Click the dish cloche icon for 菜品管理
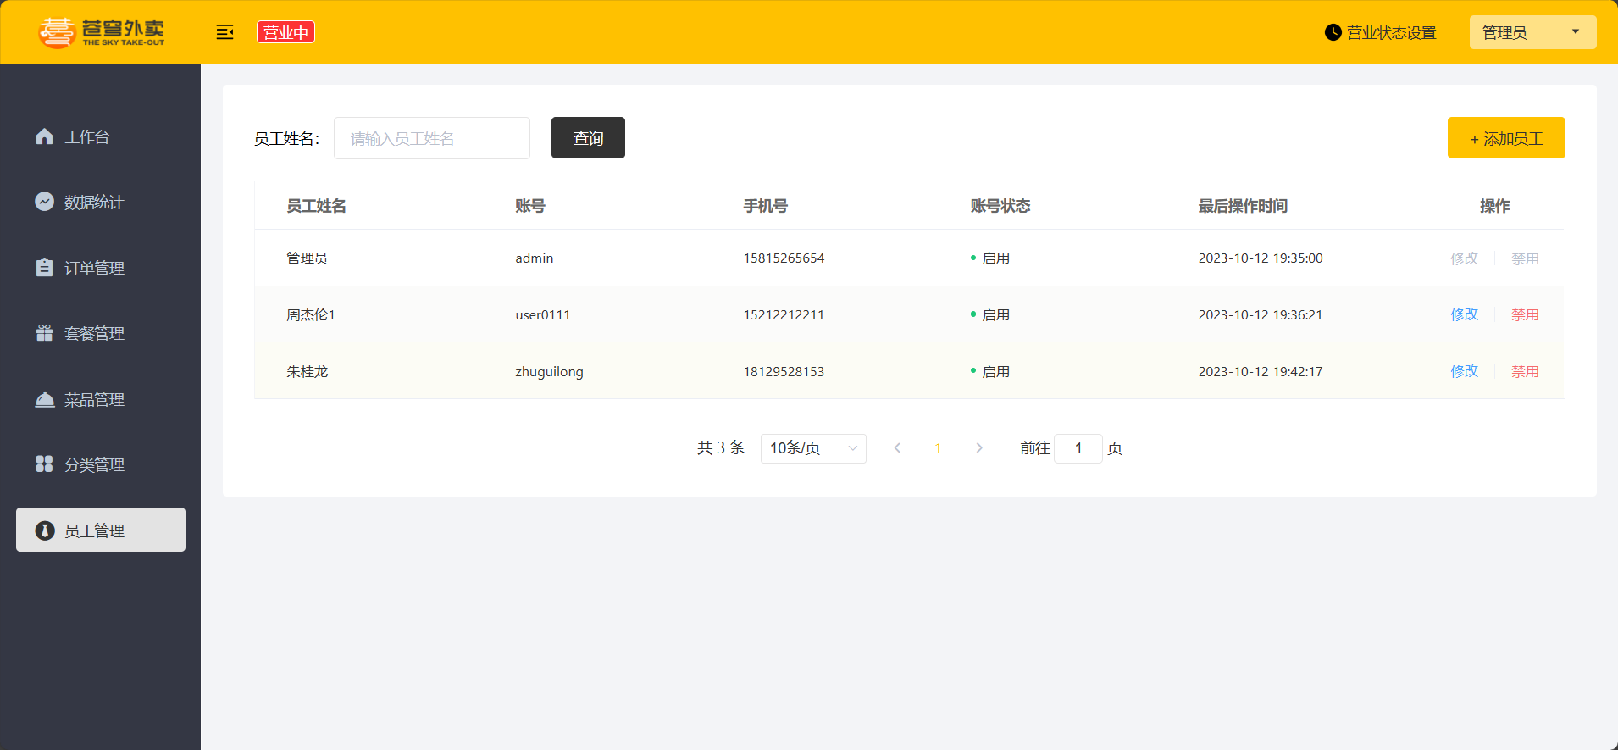Screen dimensions: 1618x750 (44, 399)
